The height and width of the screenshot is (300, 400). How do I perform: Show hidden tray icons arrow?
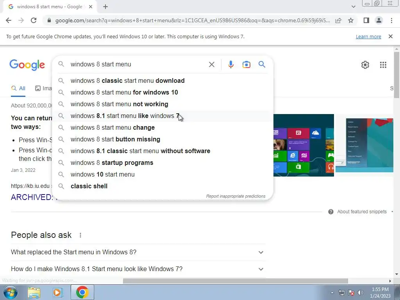pos(332,293)
